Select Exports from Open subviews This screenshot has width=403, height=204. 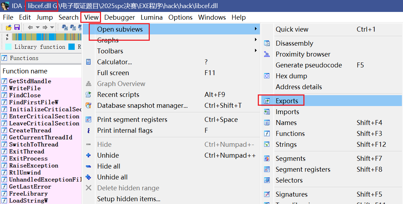[287, 101]
